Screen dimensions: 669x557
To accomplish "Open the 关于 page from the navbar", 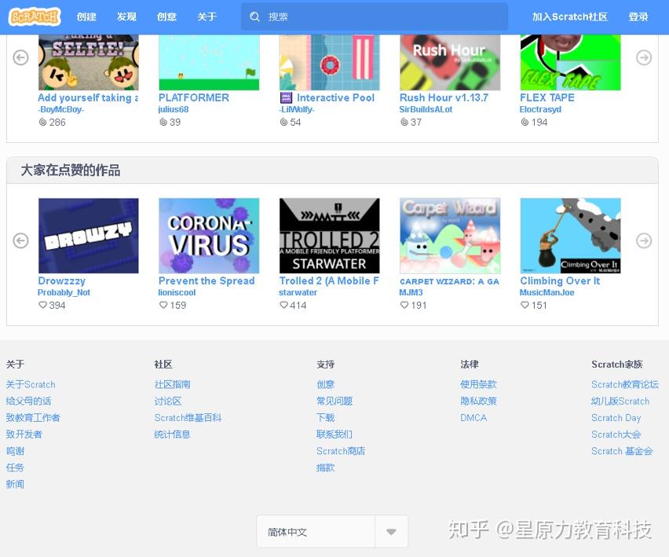I will tap(207, 16).
